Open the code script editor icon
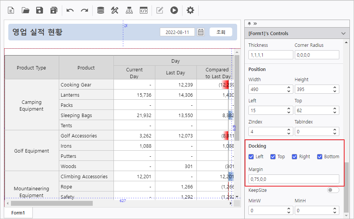The width and height of the screenshot is (354, 219). pyautogui.click(x=144, y=11)
